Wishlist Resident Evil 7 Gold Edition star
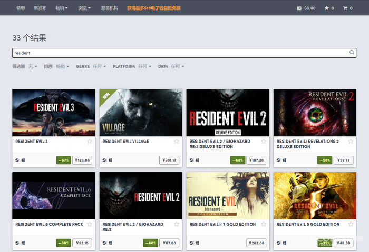Image resolution: width=369 pixels, height=252 pixels. (x=264, y=224)
